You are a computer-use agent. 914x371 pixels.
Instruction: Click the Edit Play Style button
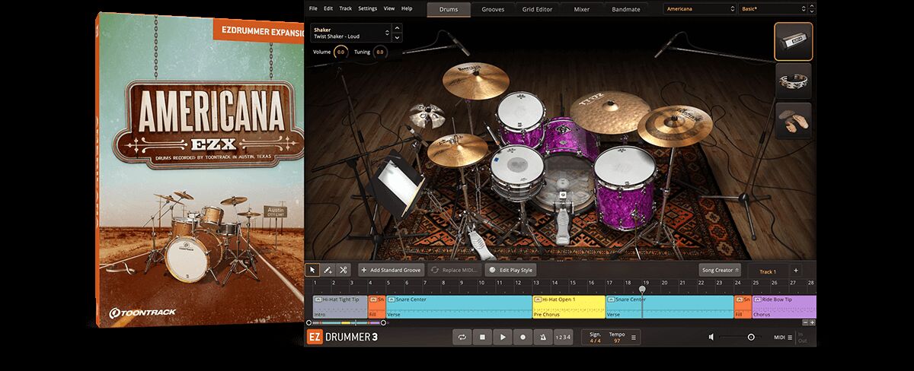click(511, 270)
